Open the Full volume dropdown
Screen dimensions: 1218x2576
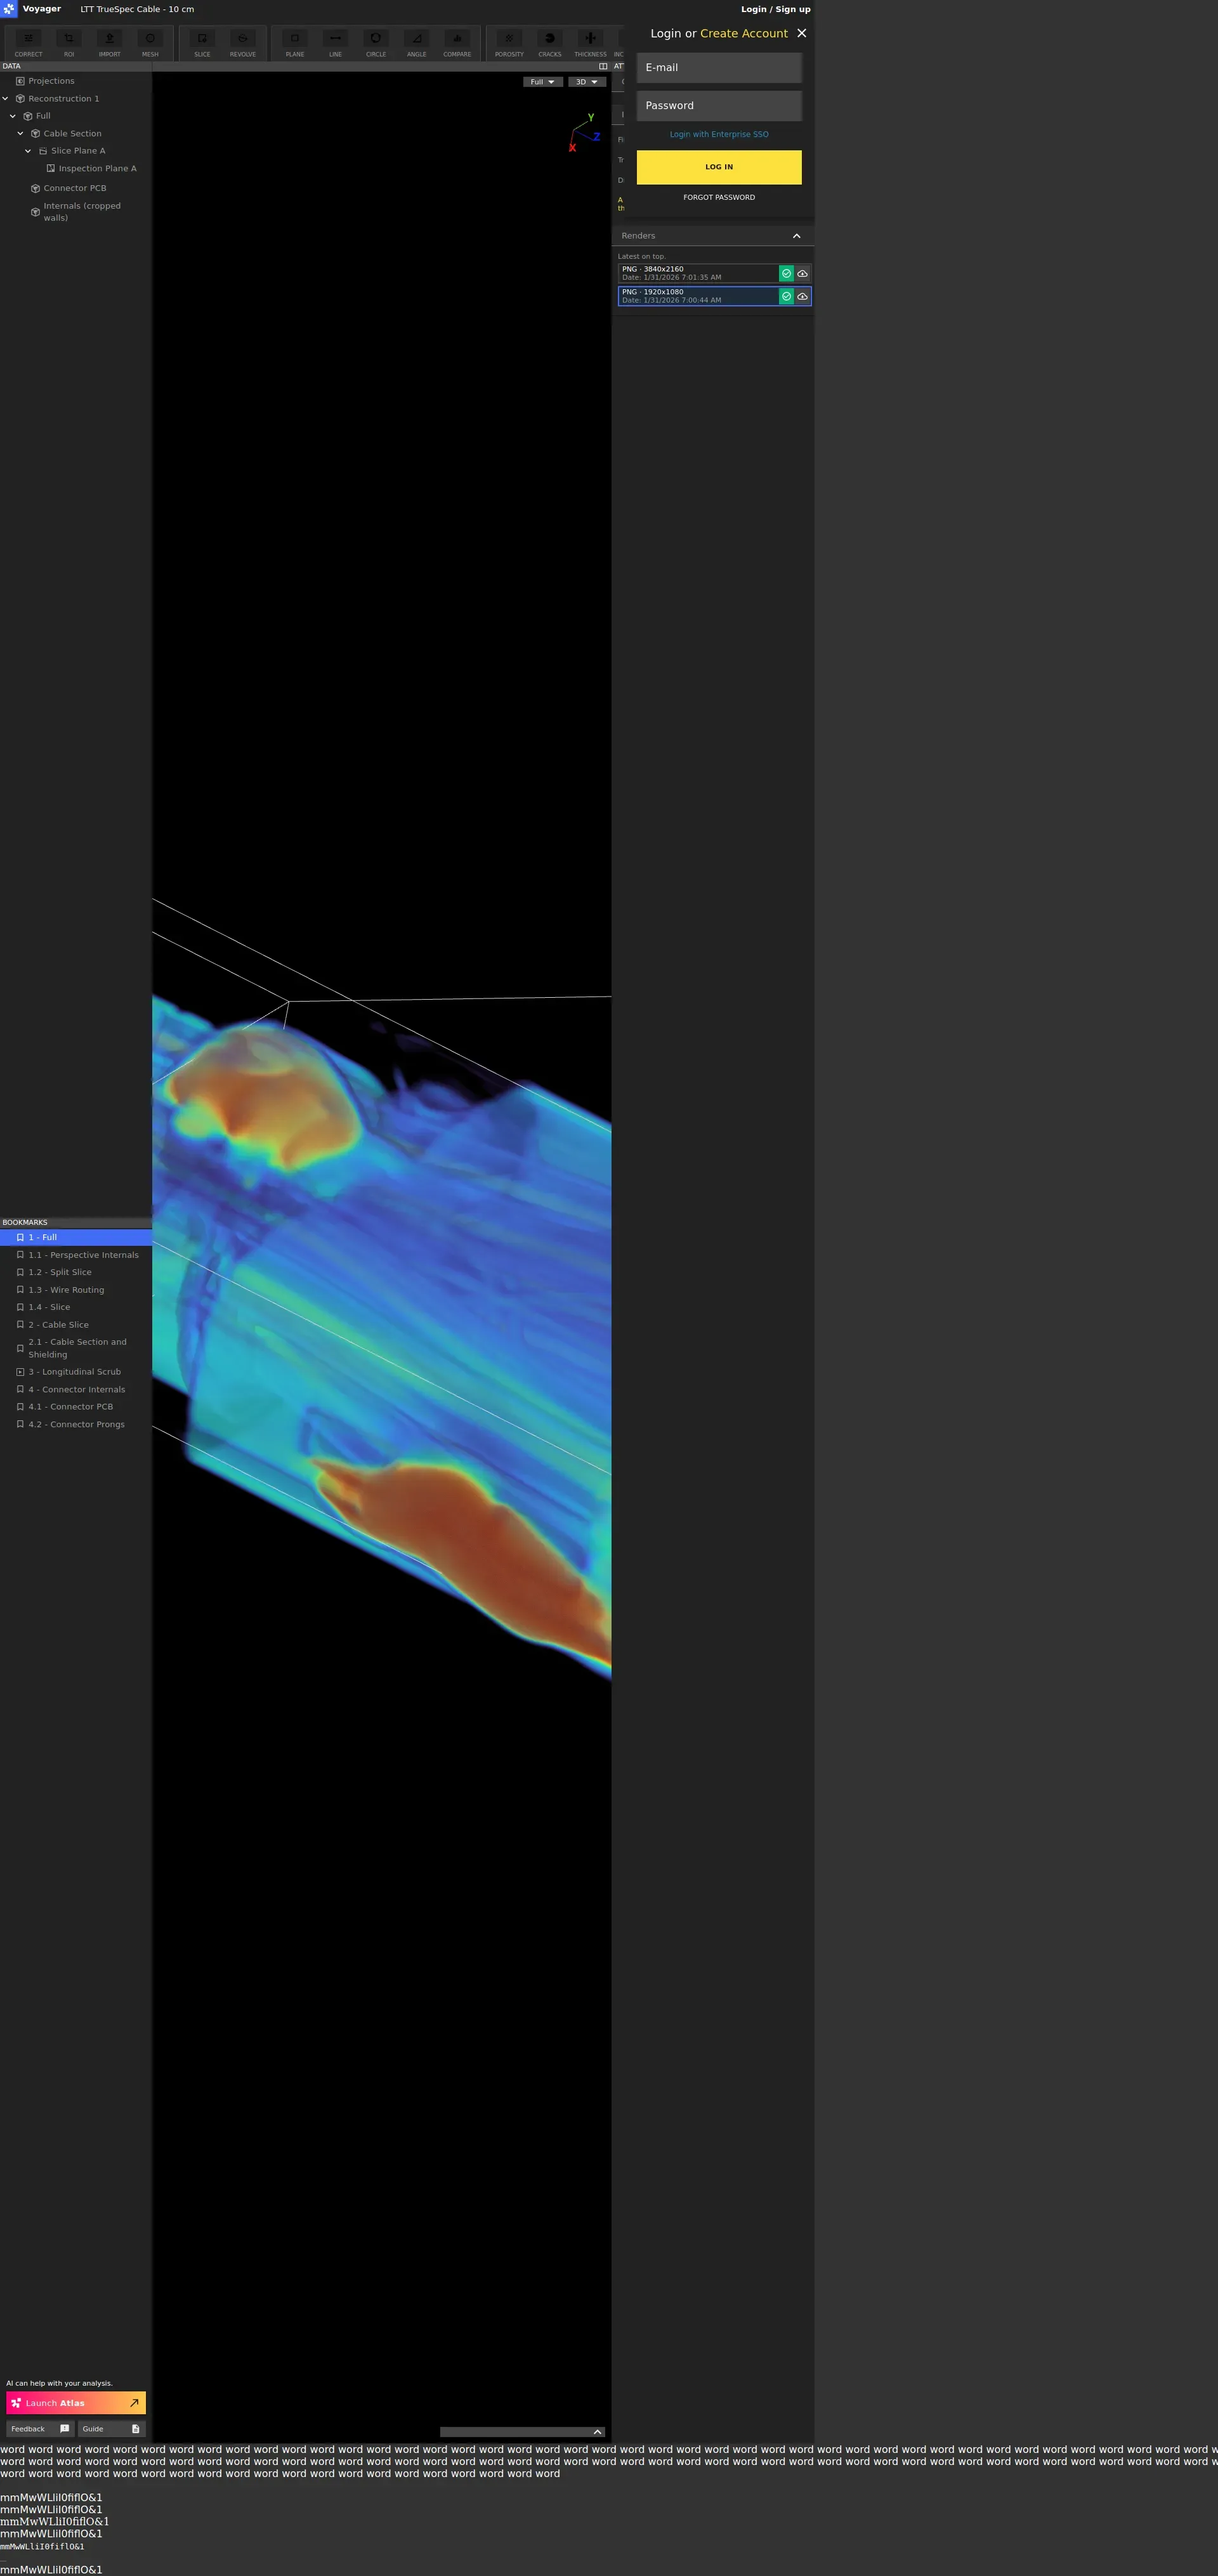coord(542,82)
